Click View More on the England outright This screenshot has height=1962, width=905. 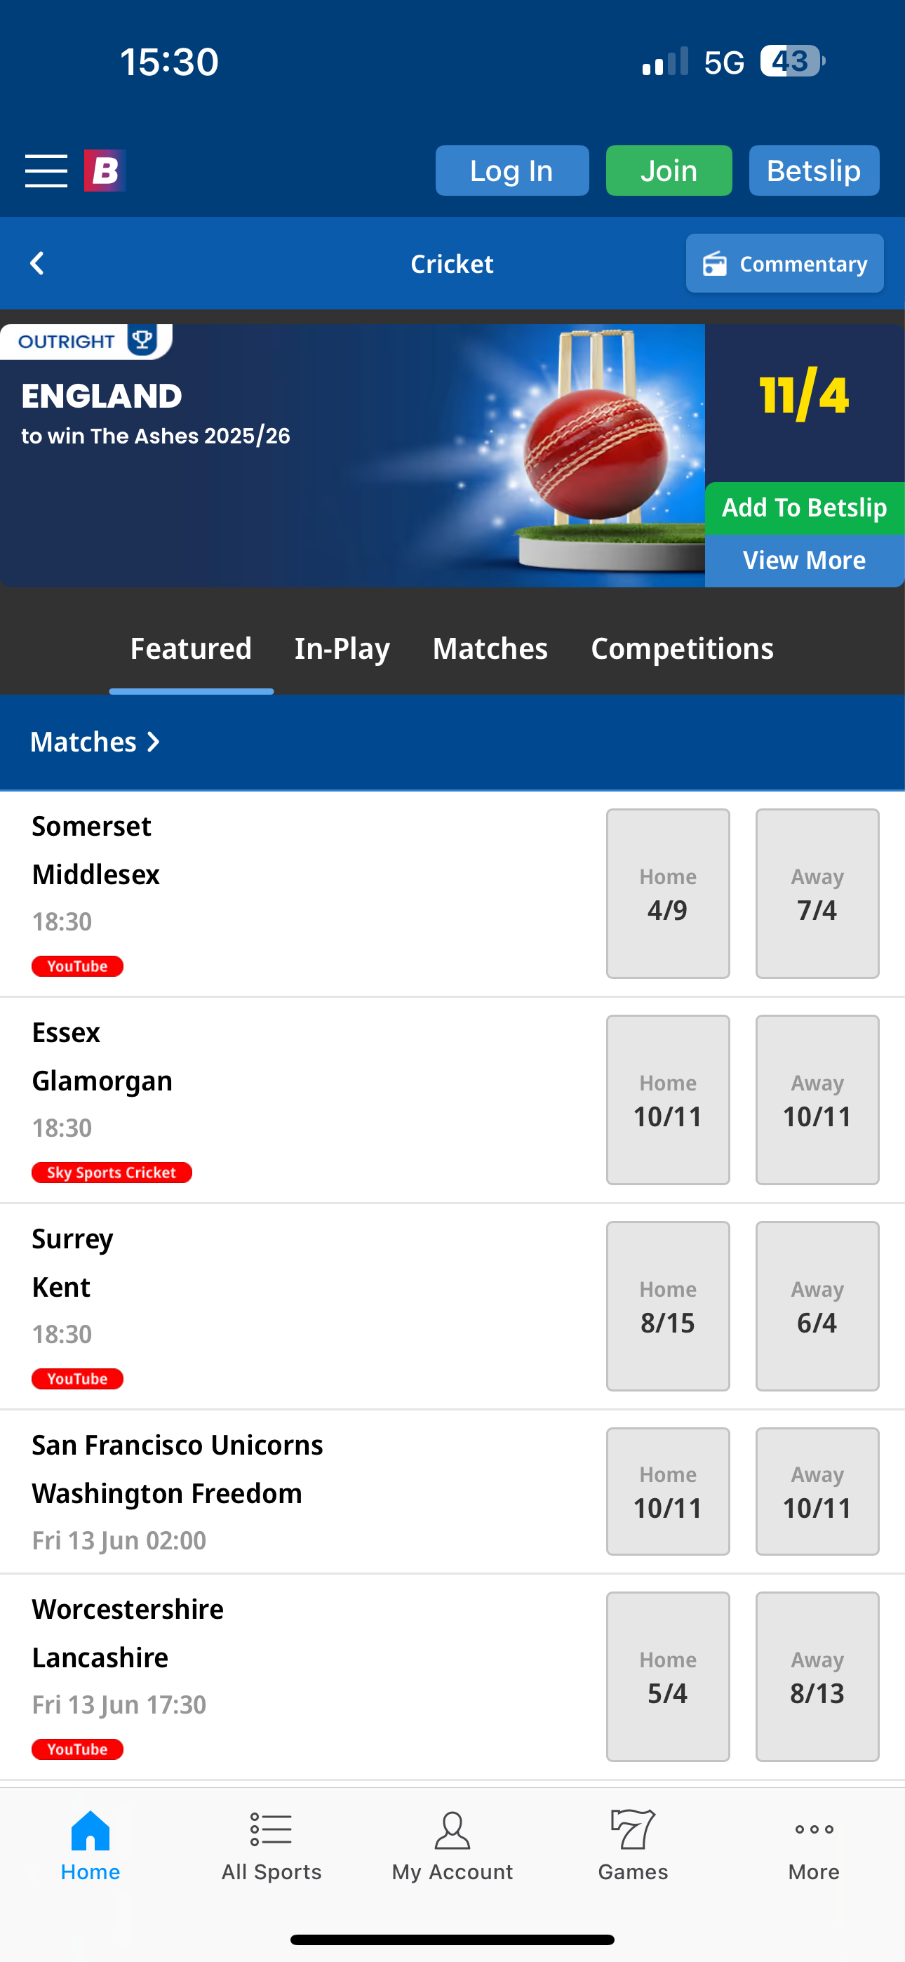click(805, 560)
